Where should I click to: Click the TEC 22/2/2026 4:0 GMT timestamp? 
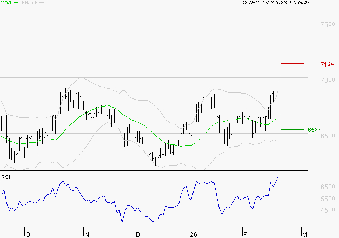(x=276, y=3)
